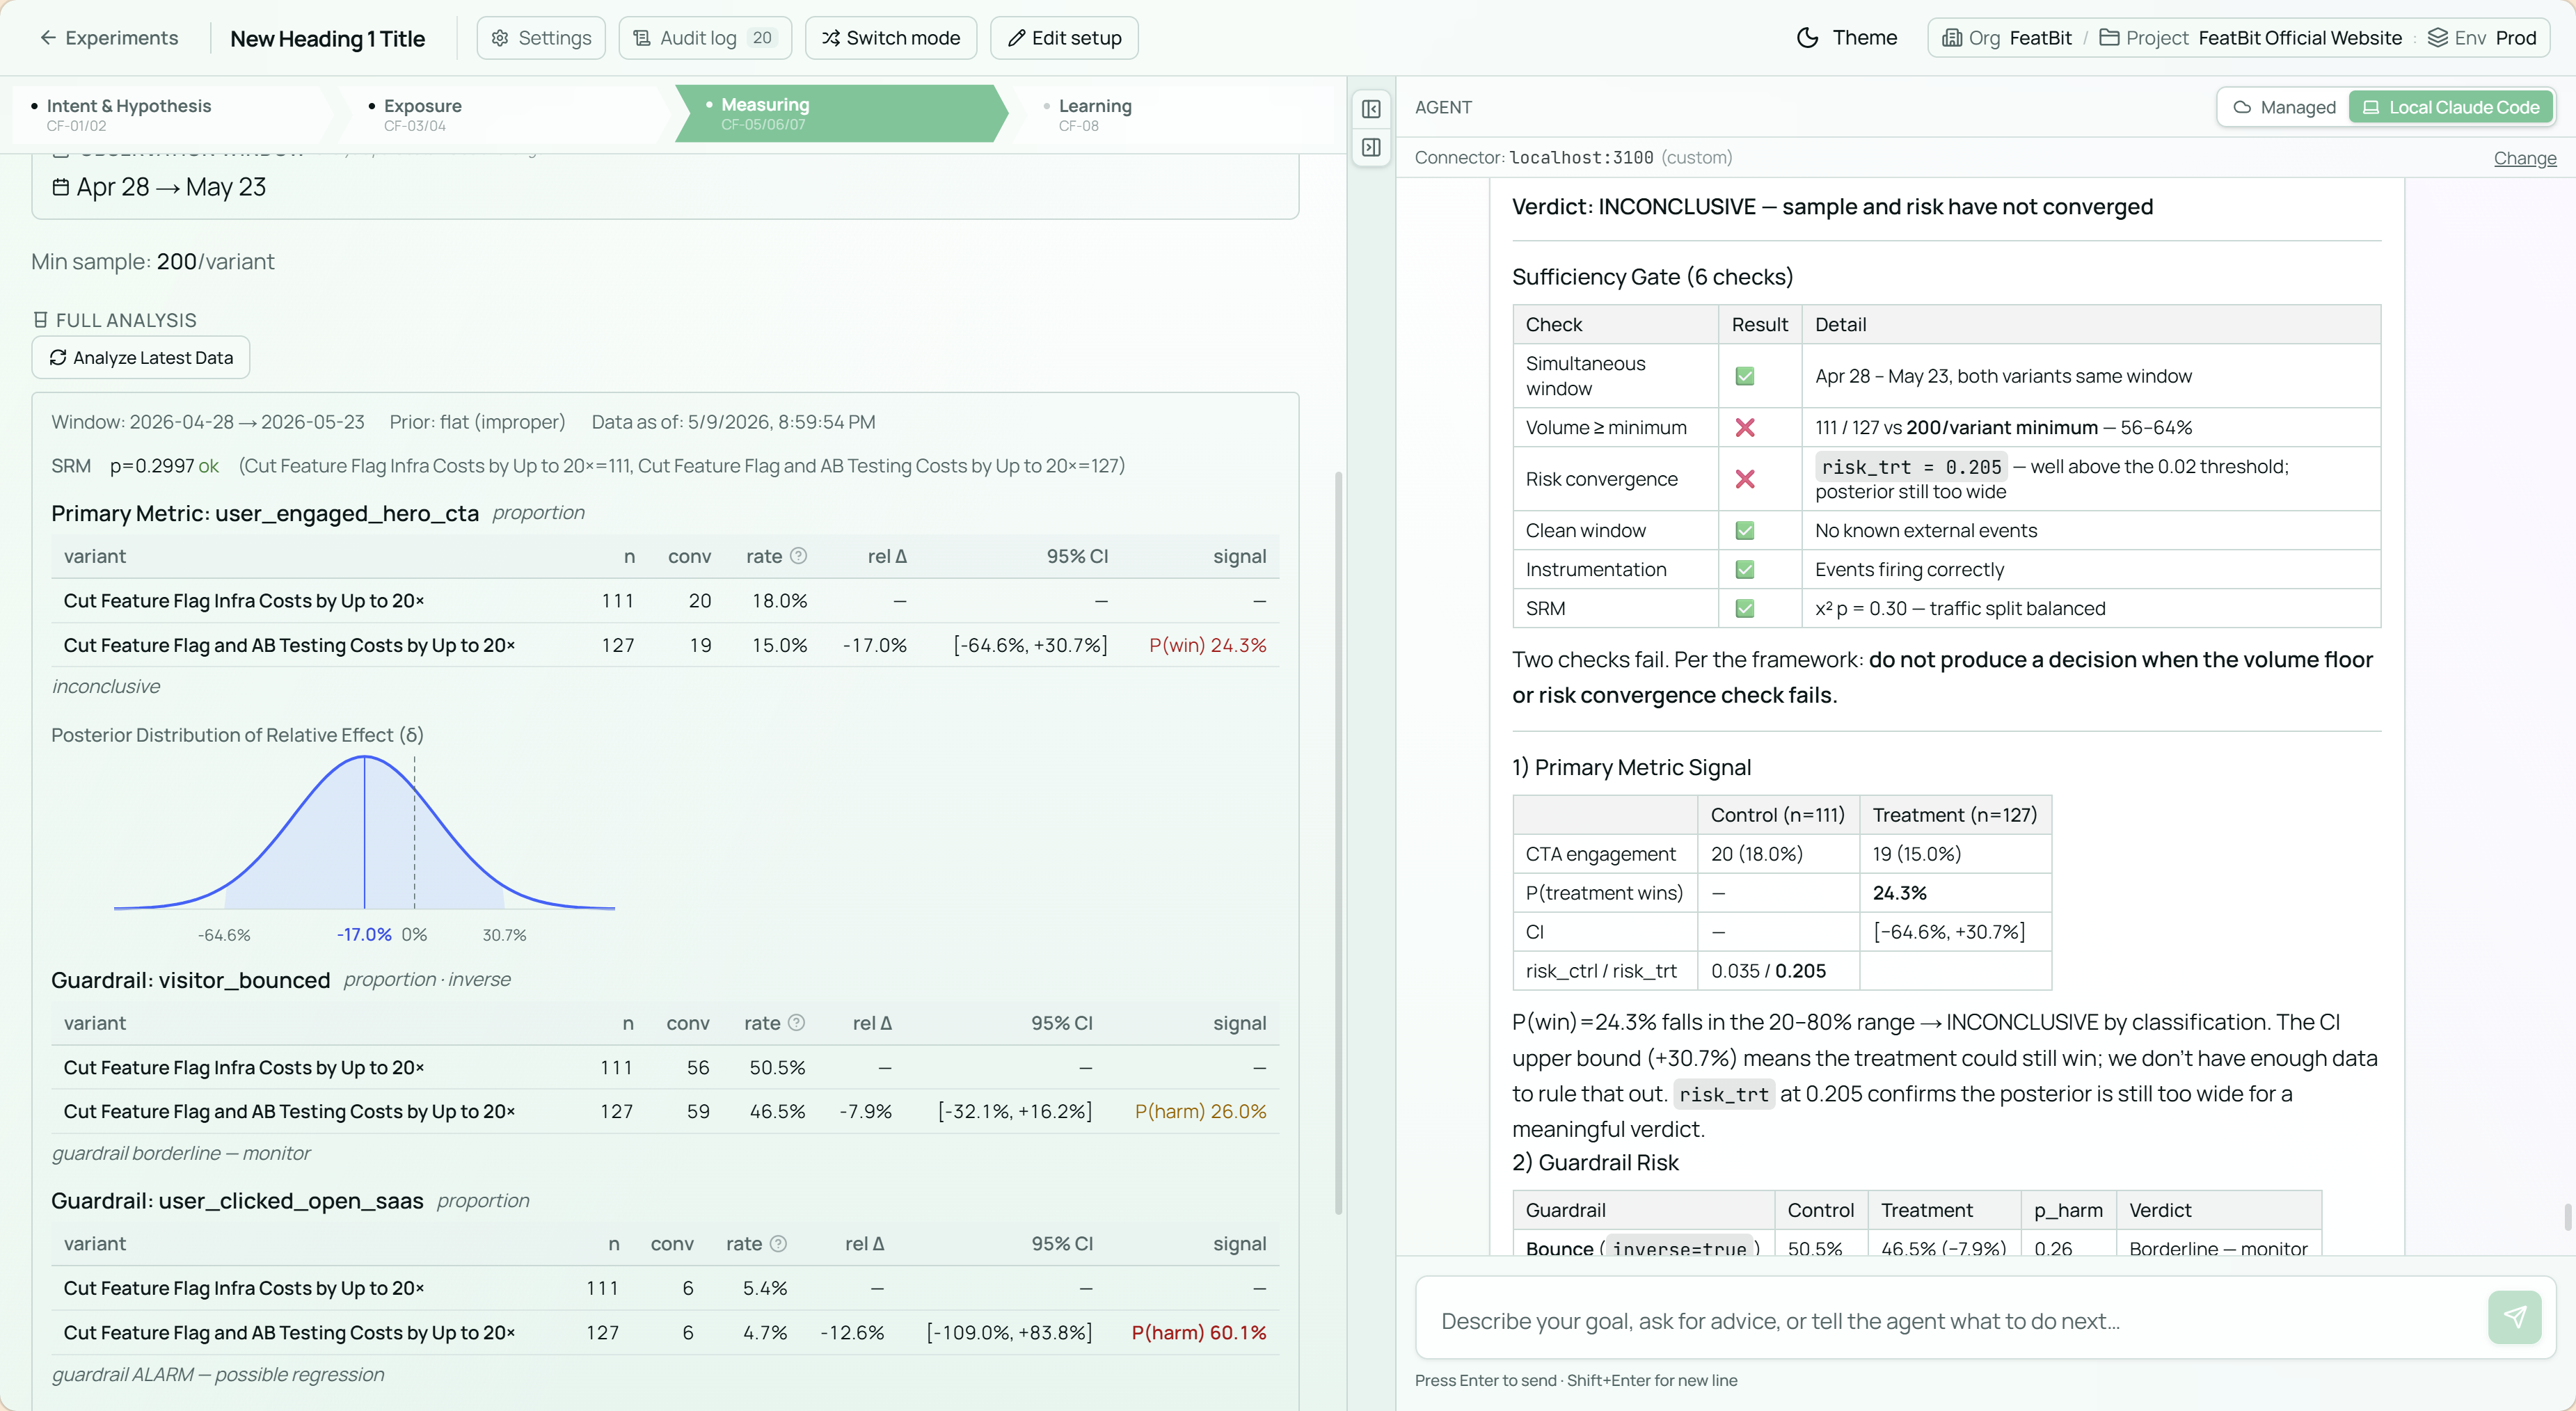Click the Local Claude Code laptop icon
This screenshot has height=1411, width=2576.
click(2371, 107)
